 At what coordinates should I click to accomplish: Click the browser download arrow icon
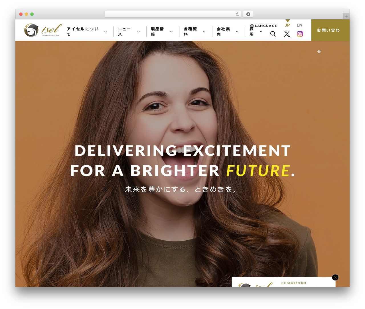(248, 14)
